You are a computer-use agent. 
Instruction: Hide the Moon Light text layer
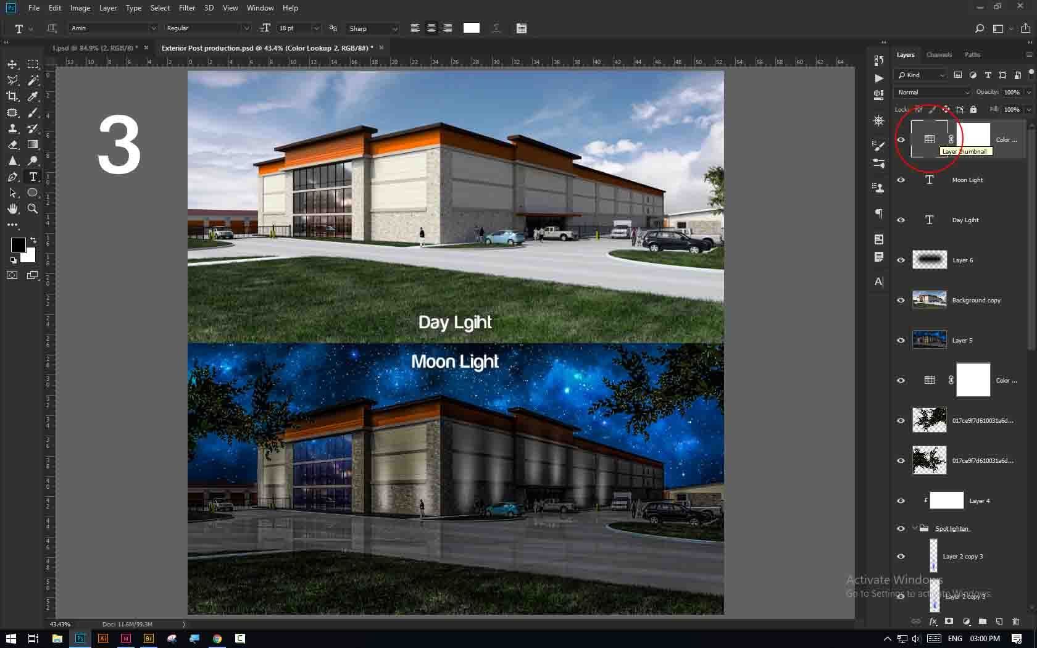[x=901, y=180]
